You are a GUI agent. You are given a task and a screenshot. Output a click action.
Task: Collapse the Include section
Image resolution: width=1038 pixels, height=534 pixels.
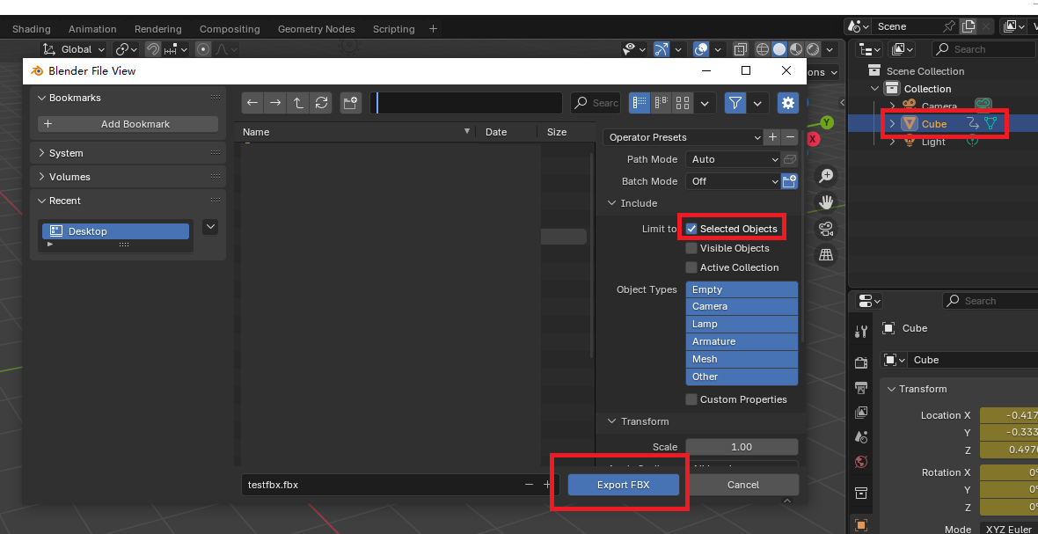tap(611, 203)
